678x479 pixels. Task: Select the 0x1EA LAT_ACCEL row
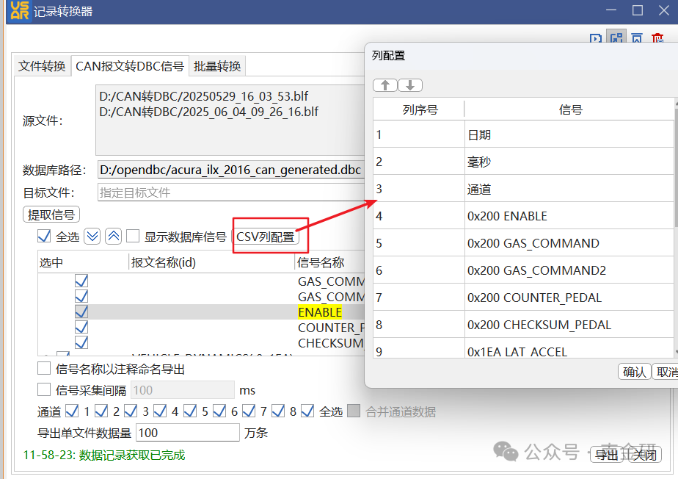(523, 349)
